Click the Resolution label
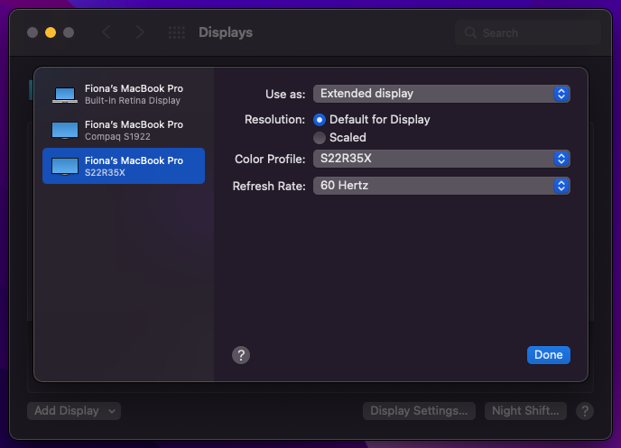 coord(275,119)
